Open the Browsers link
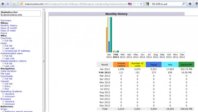Image resolution: width=198 pixels, height=112 pixels. coord(6,99)
